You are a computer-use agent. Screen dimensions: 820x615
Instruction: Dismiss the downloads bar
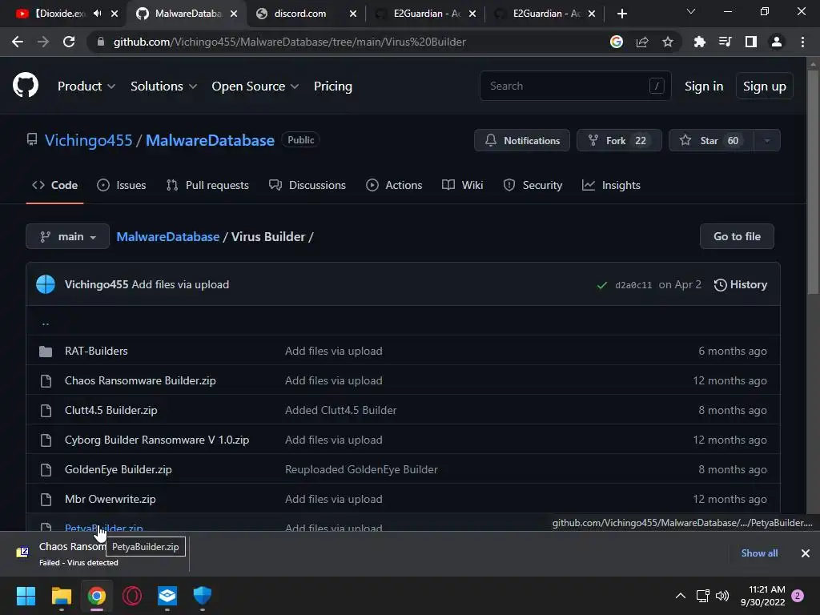coord(806,553)
